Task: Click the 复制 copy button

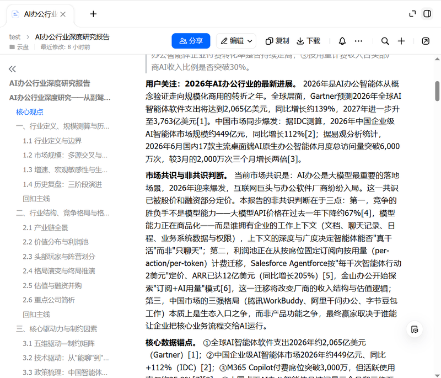Action: pos(277,41)
